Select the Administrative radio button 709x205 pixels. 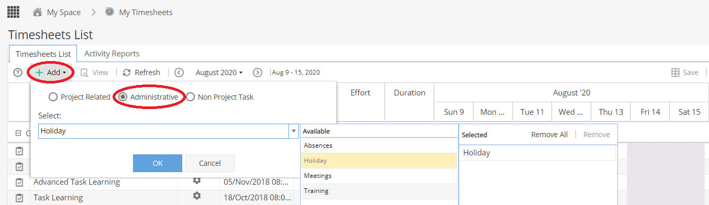(123, 97)
